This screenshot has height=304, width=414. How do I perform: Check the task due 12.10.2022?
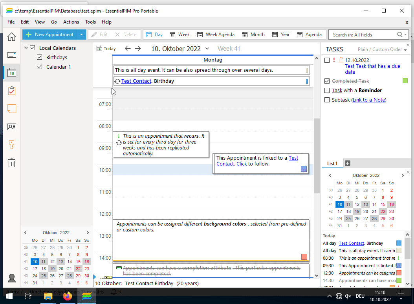pyautogui.click(x=327, y=60)
